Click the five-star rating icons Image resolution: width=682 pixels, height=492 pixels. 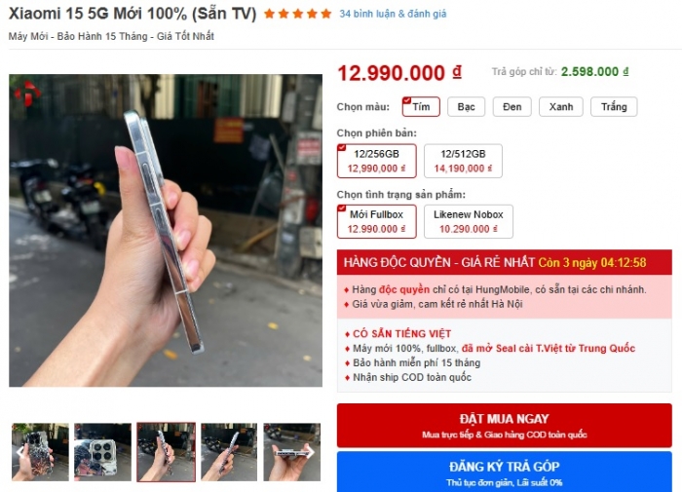[x=297, y=14]
